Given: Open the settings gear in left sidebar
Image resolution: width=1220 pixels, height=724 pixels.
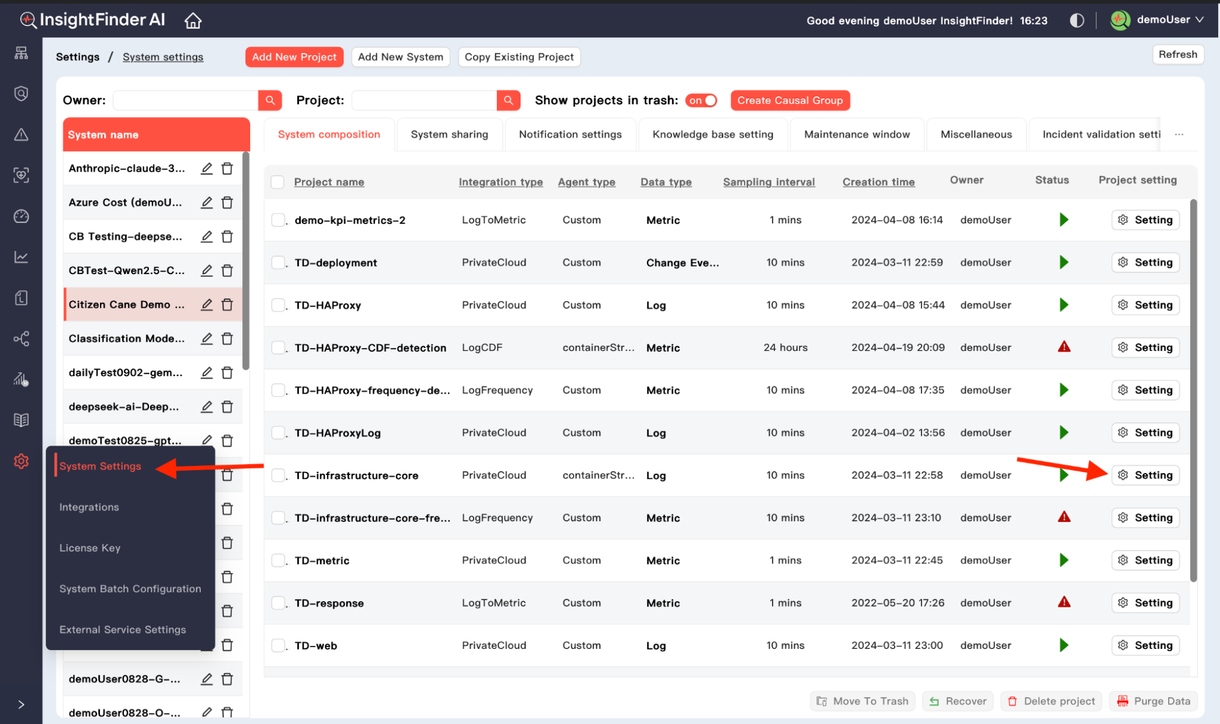Looking at the screenshot, I should tap(21, 461).
